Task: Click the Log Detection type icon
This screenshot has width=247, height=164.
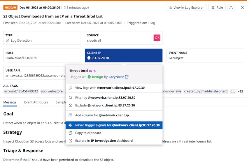Action: (x=7, y=40)
